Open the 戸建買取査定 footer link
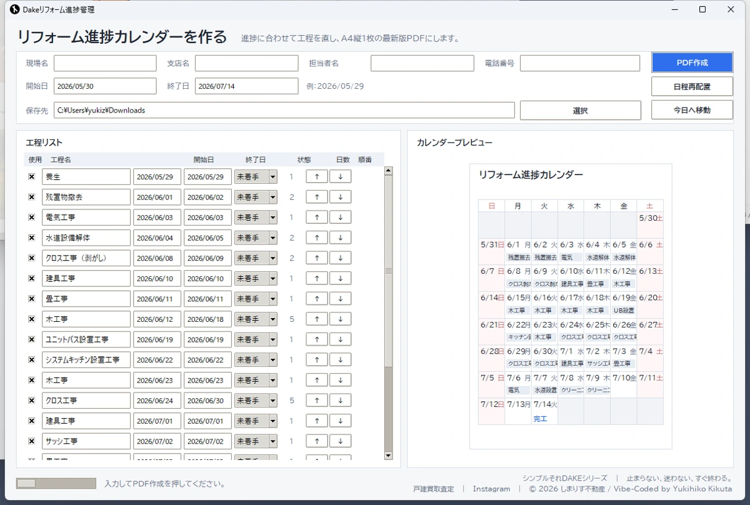Image resolution: width=750 pixels, height=505 pixels. tap(433, 489)
